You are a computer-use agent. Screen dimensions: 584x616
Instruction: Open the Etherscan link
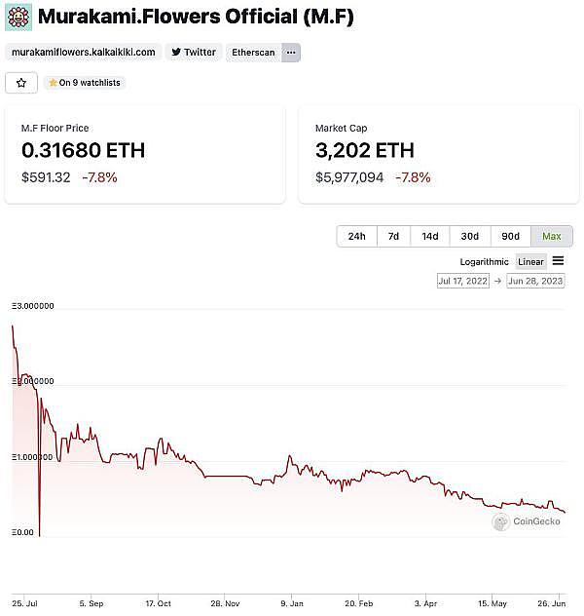[x=253, y=53]
